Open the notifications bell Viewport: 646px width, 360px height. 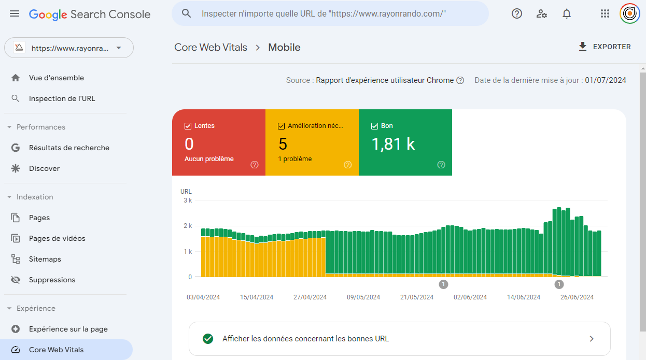point(567,13)
